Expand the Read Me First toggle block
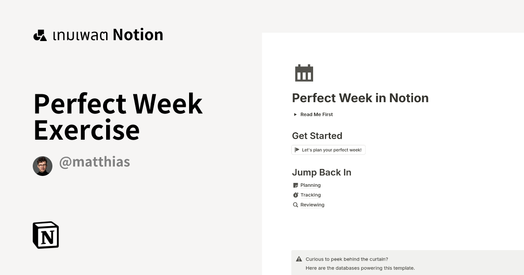 click(316, 114)
